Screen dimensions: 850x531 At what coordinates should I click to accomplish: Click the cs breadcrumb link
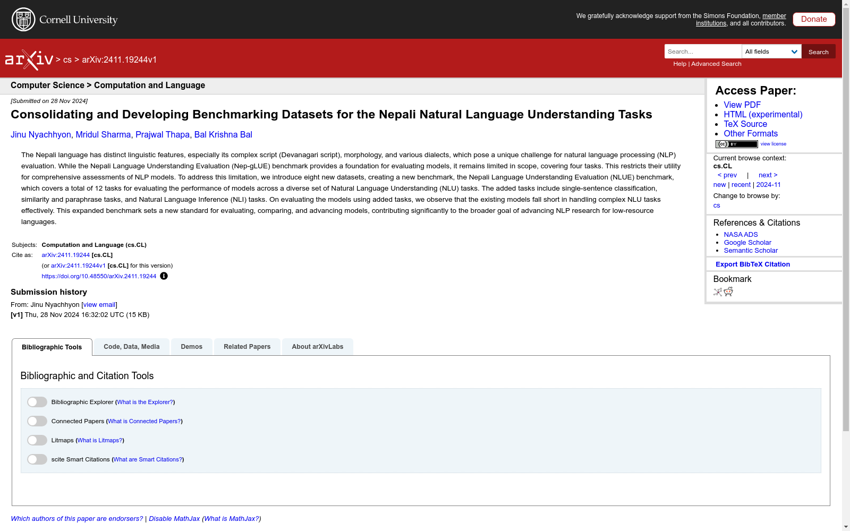click(x=67, y=60)
